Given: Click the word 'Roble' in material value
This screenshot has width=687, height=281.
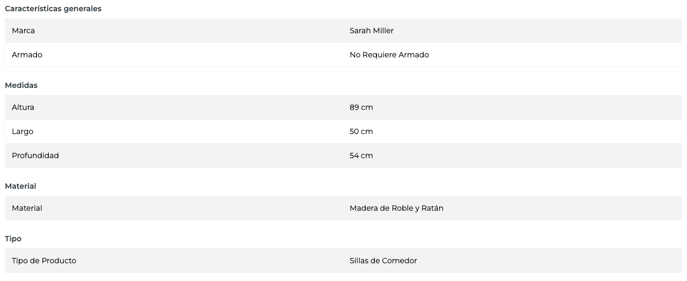Looking at the screenshot, I should pyautogui.click(x=402, y=208).
